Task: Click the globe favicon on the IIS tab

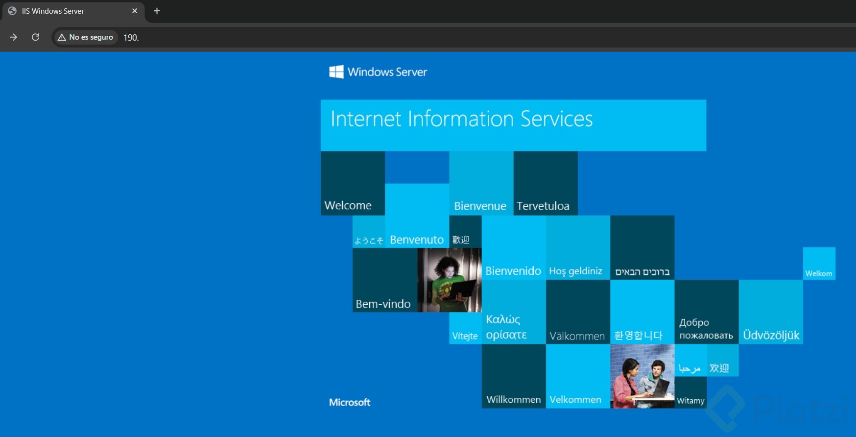Action: [x=12, y=11]
